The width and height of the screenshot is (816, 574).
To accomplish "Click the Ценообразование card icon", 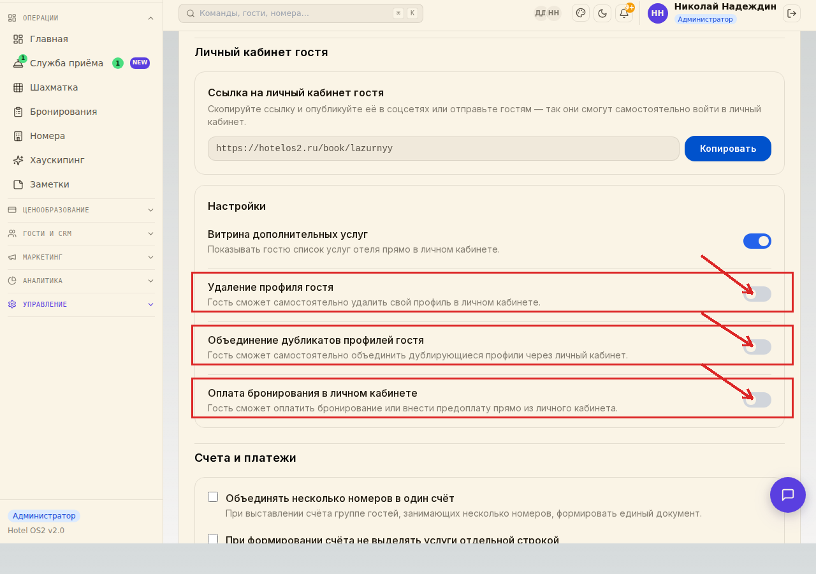I will click(12, 210).
